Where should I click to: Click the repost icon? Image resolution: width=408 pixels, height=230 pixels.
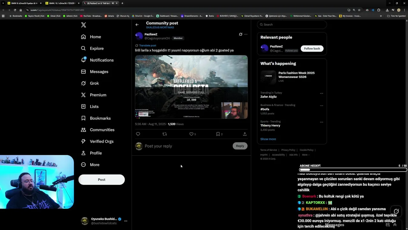[x=165, y=134]
